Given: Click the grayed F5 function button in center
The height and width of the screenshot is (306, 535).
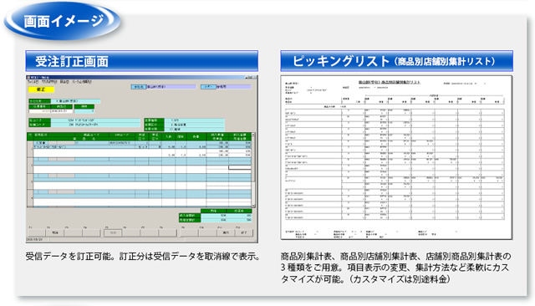Looking at the screenshot, I should 113,232.
